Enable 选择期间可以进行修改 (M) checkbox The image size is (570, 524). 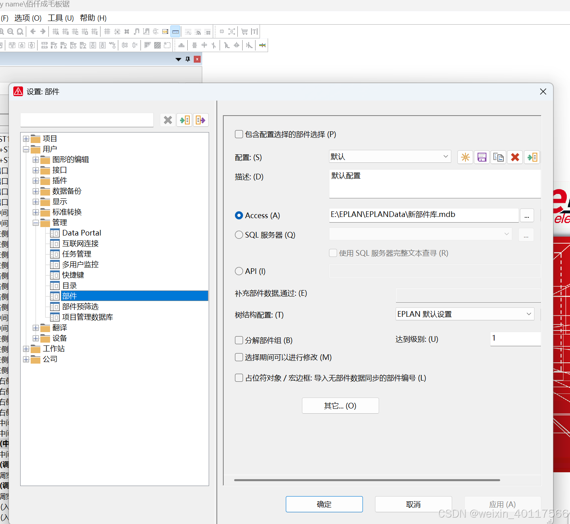[x=239, y=357]
